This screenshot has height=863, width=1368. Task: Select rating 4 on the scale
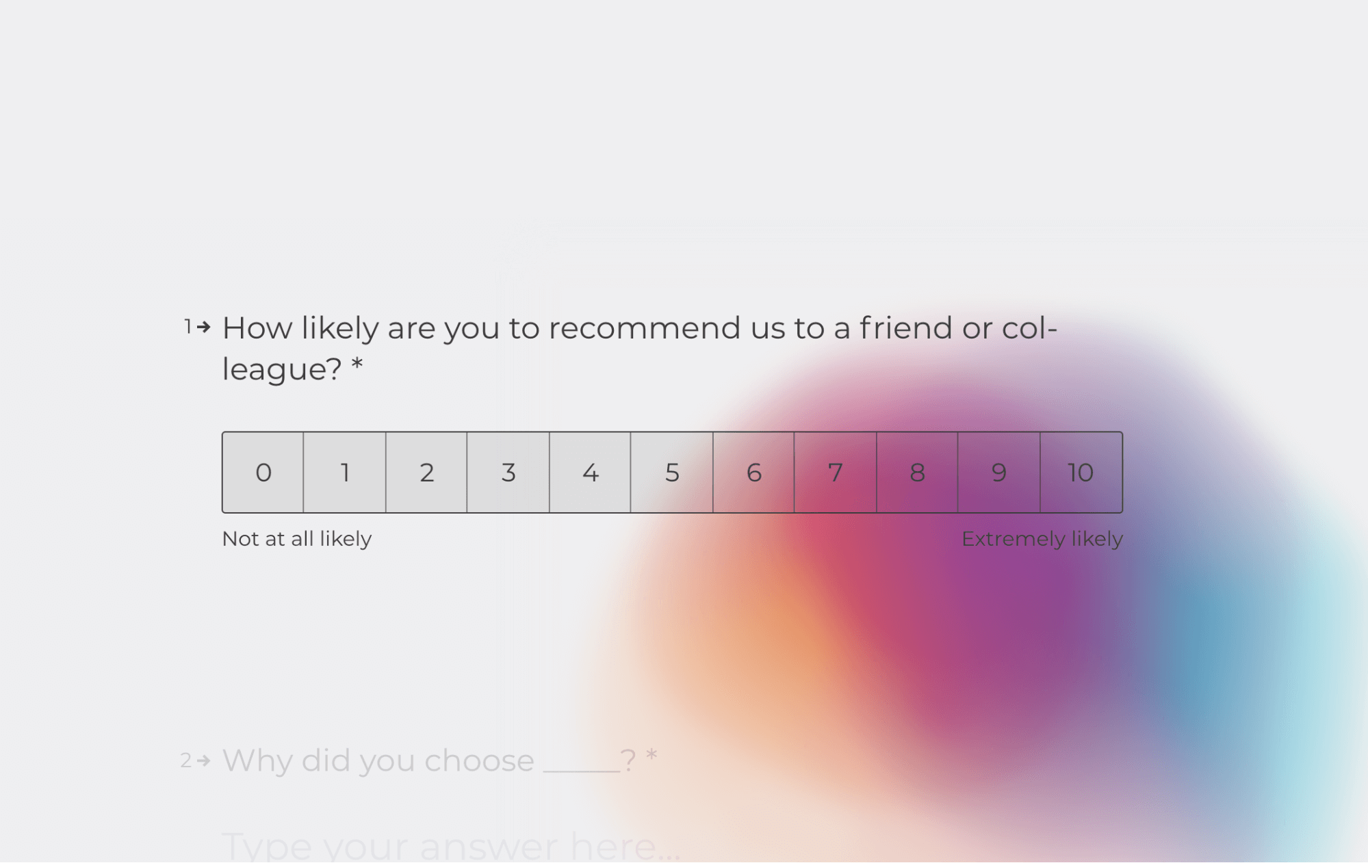(x=590, y=473)
